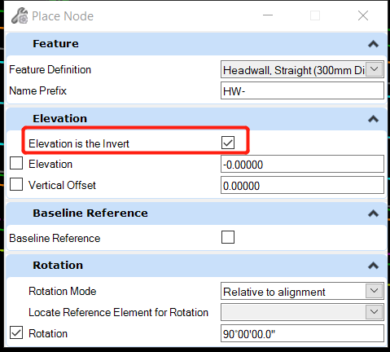Click the Vertical Offset value field
Screen dimensions: 390x352
[x=302, y=185]
